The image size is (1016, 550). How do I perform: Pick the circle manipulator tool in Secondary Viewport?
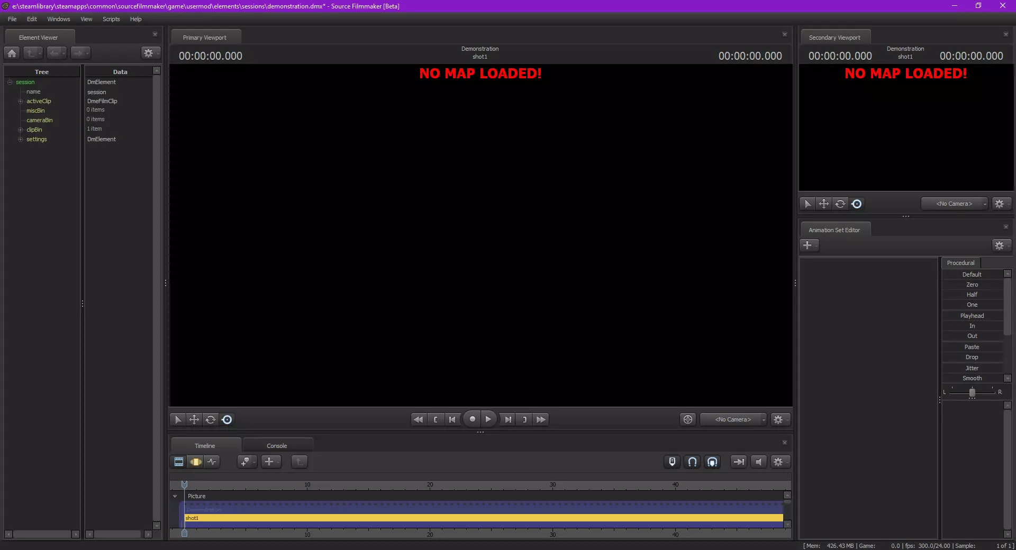point(857,204)
